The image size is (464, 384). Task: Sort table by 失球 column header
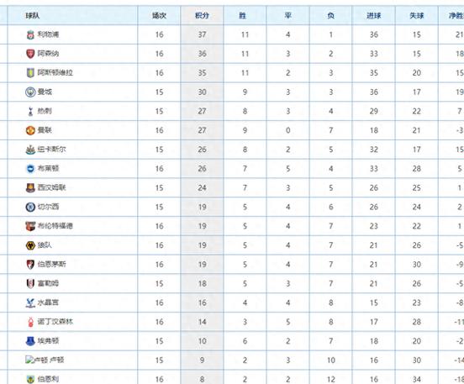tap(417, 15)
